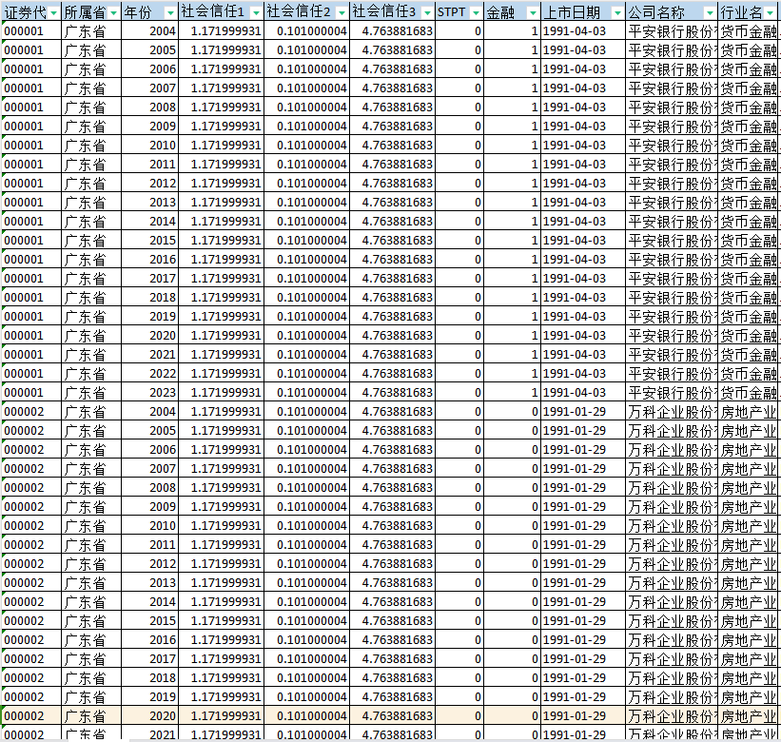The width and height of the screenshot is (781, 742).
Task: Expand the 社会信任1 filter arrow
Action: (x=256, y=12)
